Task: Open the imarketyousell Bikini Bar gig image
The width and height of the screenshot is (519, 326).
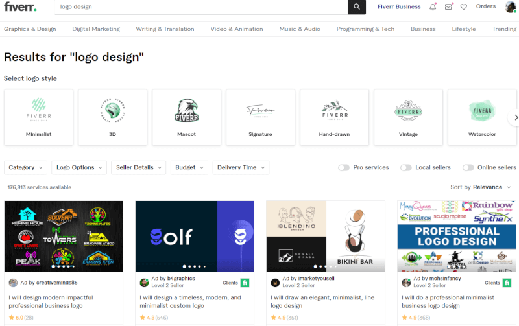Action: [326, 237]
